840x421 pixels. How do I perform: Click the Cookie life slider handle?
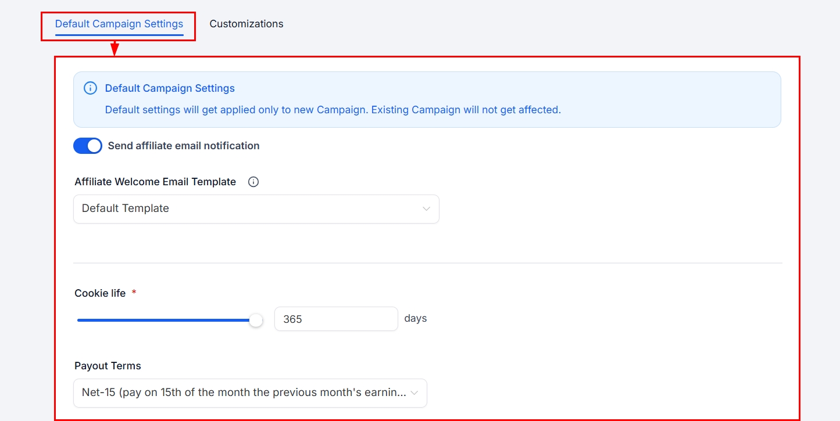(x=256, y=320)
